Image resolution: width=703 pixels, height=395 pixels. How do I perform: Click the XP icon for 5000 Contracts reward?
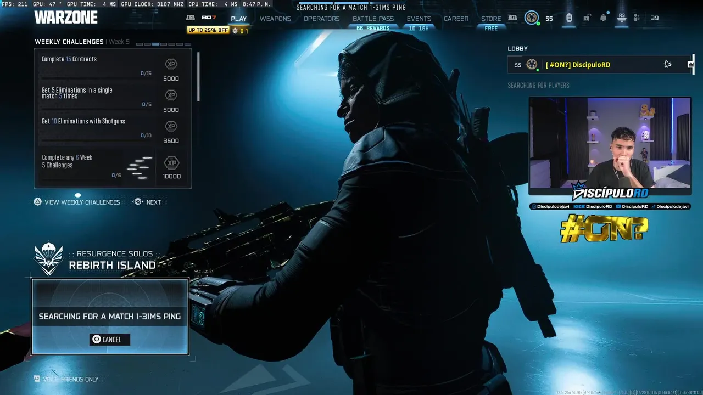pos(171,65)
